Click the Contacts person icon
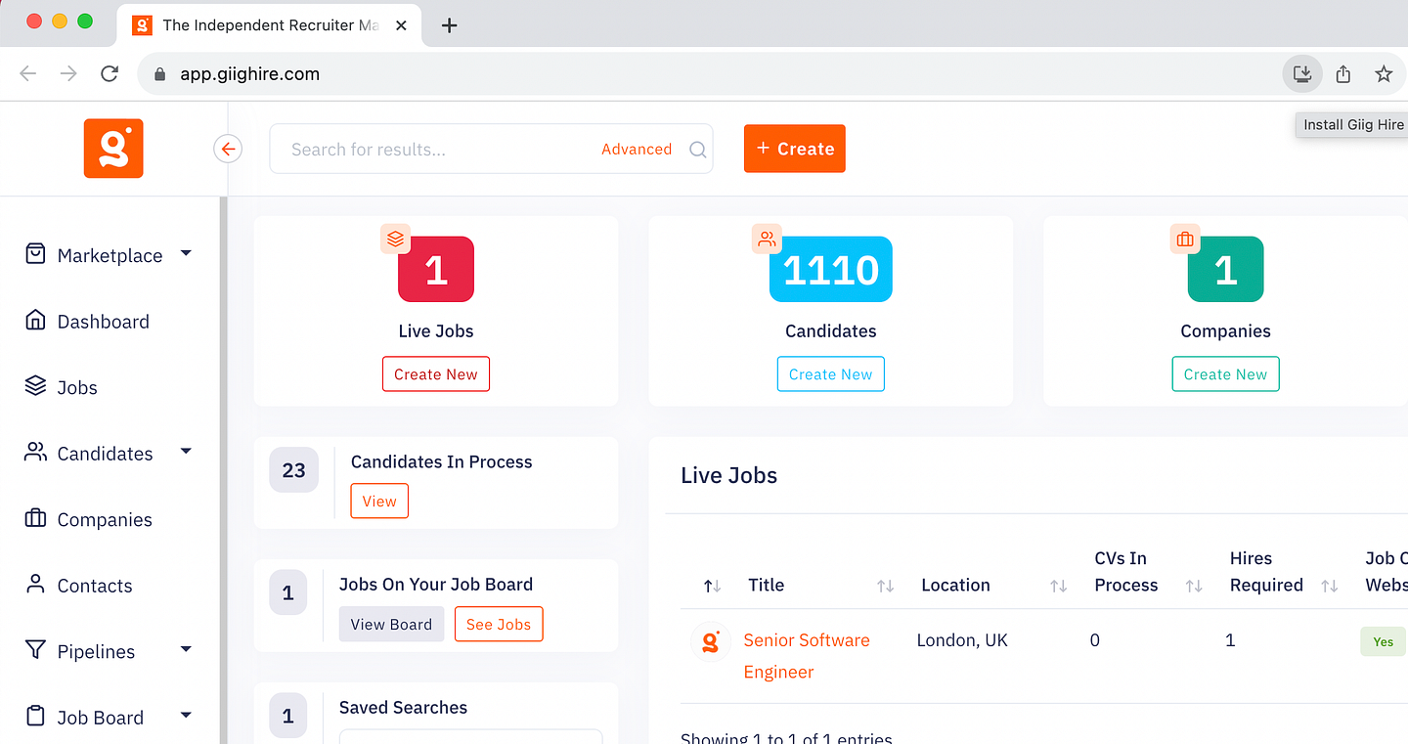Image resolution: width=1408 pixels, height=744 pixels. (35, 585)
